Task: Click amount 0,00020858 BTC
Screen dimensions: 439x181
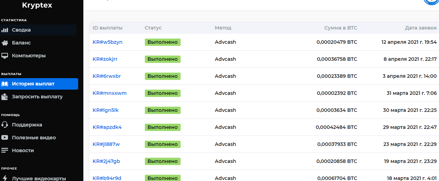Action: pos(337,161)
